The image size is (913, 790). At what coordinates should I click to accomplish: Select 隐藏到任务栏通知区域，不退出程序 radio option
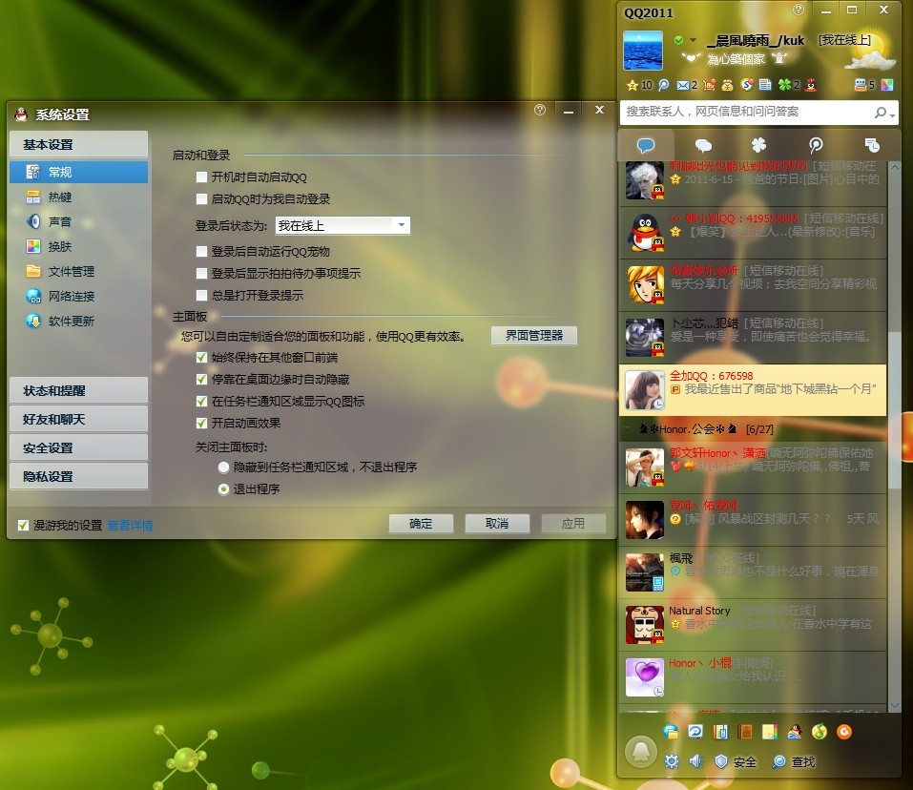coord(223,468)
